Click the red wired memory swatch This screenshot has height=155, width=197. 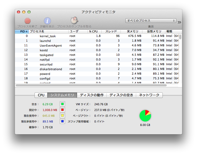pyautogui.click(x=62, y=110)
